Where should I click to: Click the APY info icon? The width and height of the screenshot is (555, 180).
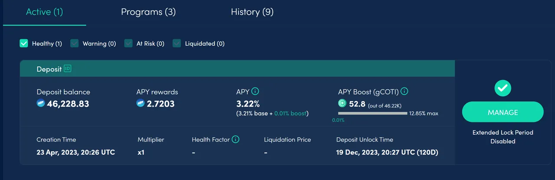tap(255, 92)
